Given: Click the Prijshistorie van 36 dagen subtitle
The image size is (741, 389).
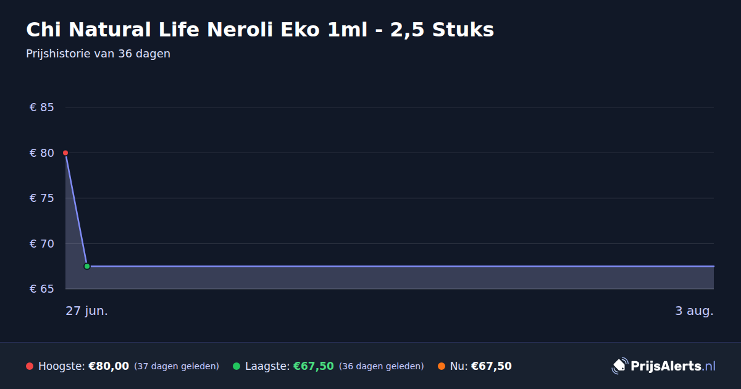Looking at the screenshot, I should point(98,54).
